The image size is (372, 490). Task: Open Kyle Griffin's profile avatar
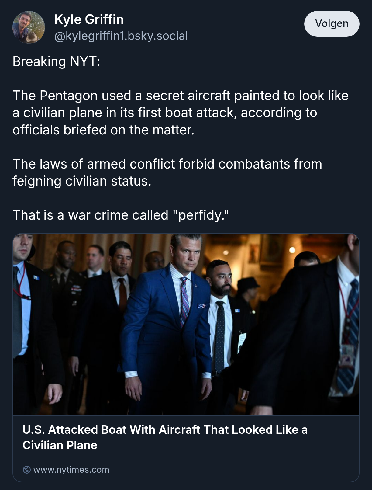coord(29,27)
